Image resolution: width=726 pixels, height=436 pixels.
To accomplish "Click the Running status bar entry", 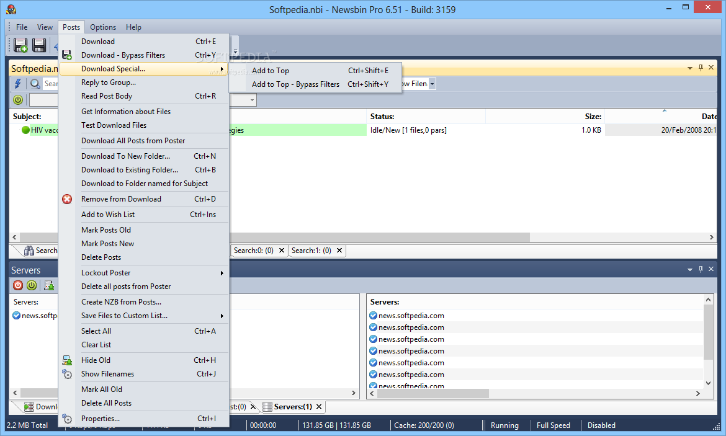I will (504, 425).
